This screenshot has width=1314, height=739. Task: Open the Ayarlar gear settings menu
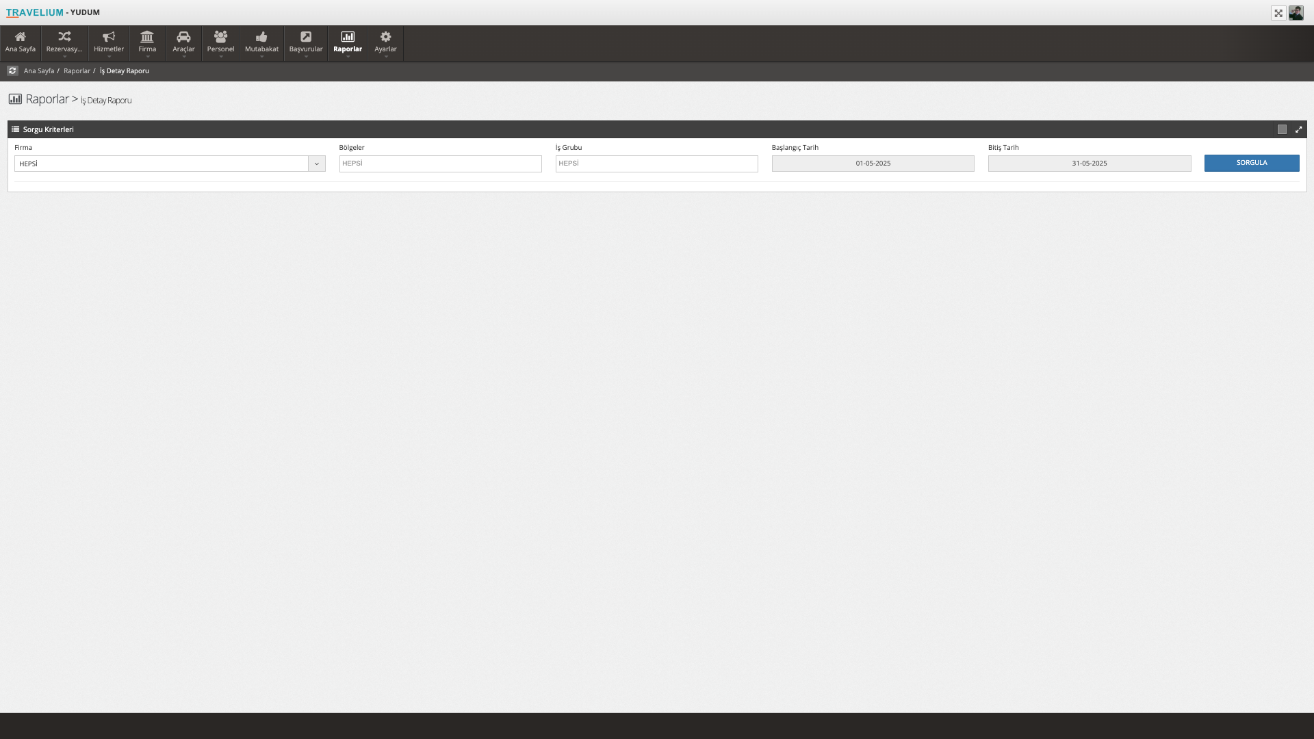(x=385, y=42)
